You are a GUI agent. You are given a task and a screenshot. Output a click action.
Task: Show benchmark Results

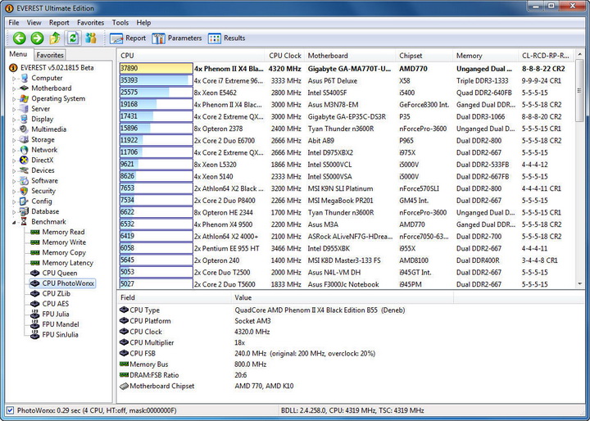(x=226, y=38)
